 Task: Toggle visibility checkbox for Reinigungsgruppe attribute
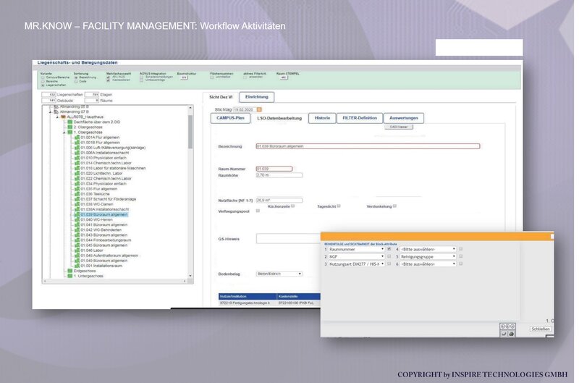460,256
